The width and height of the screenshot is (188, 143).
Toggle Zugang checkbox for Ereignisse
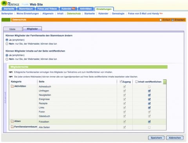click(125, 99)
